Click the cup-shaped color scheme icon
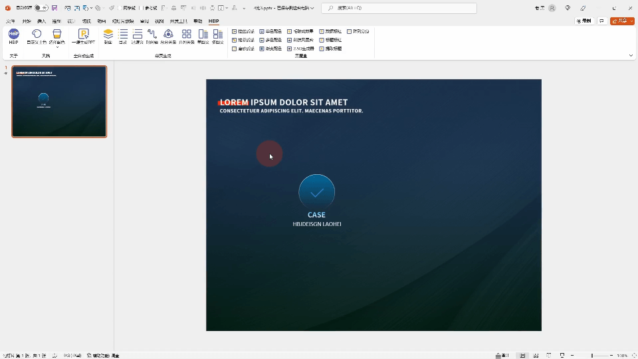Viewport: 638px width, 359px height. (x=57, y=34)
